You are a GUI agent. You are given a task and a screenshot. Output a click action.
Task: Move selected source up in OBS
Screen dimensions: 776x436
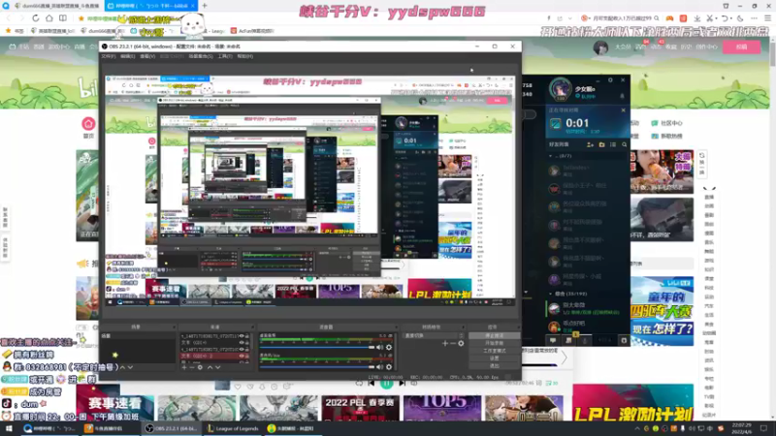[210, 367]
